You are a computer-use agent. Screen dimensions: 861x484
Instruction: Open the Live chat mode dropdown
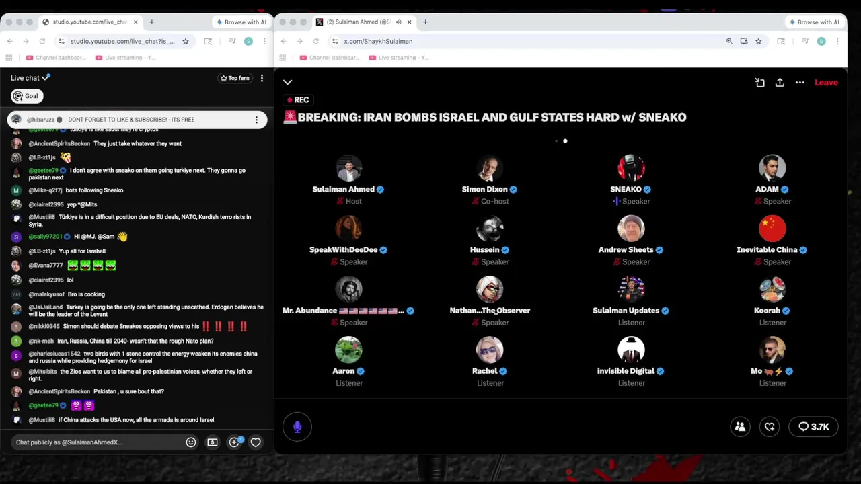30,78
